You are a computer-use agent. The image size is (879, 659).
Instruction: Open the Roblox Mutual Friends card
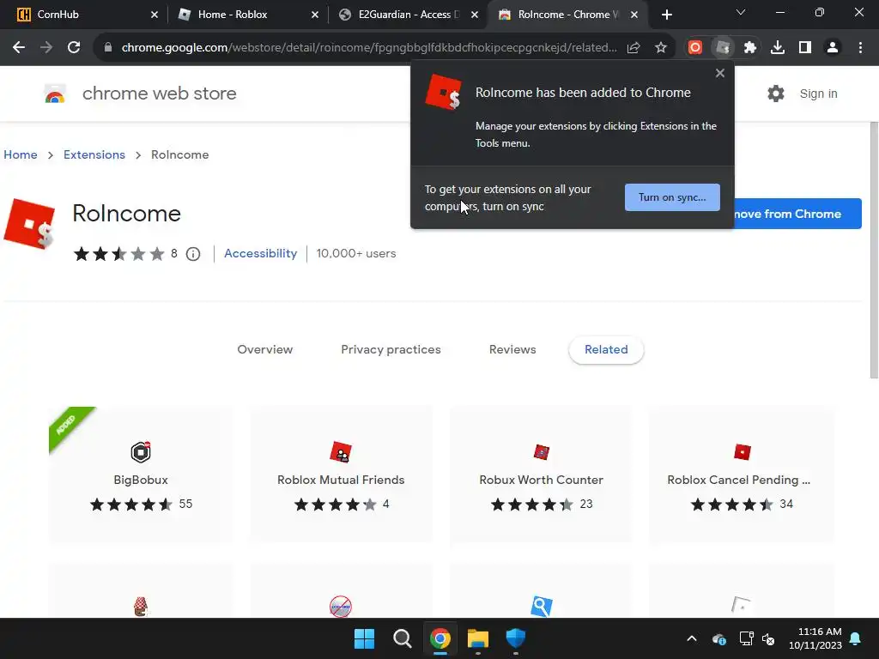click(341, 475)
